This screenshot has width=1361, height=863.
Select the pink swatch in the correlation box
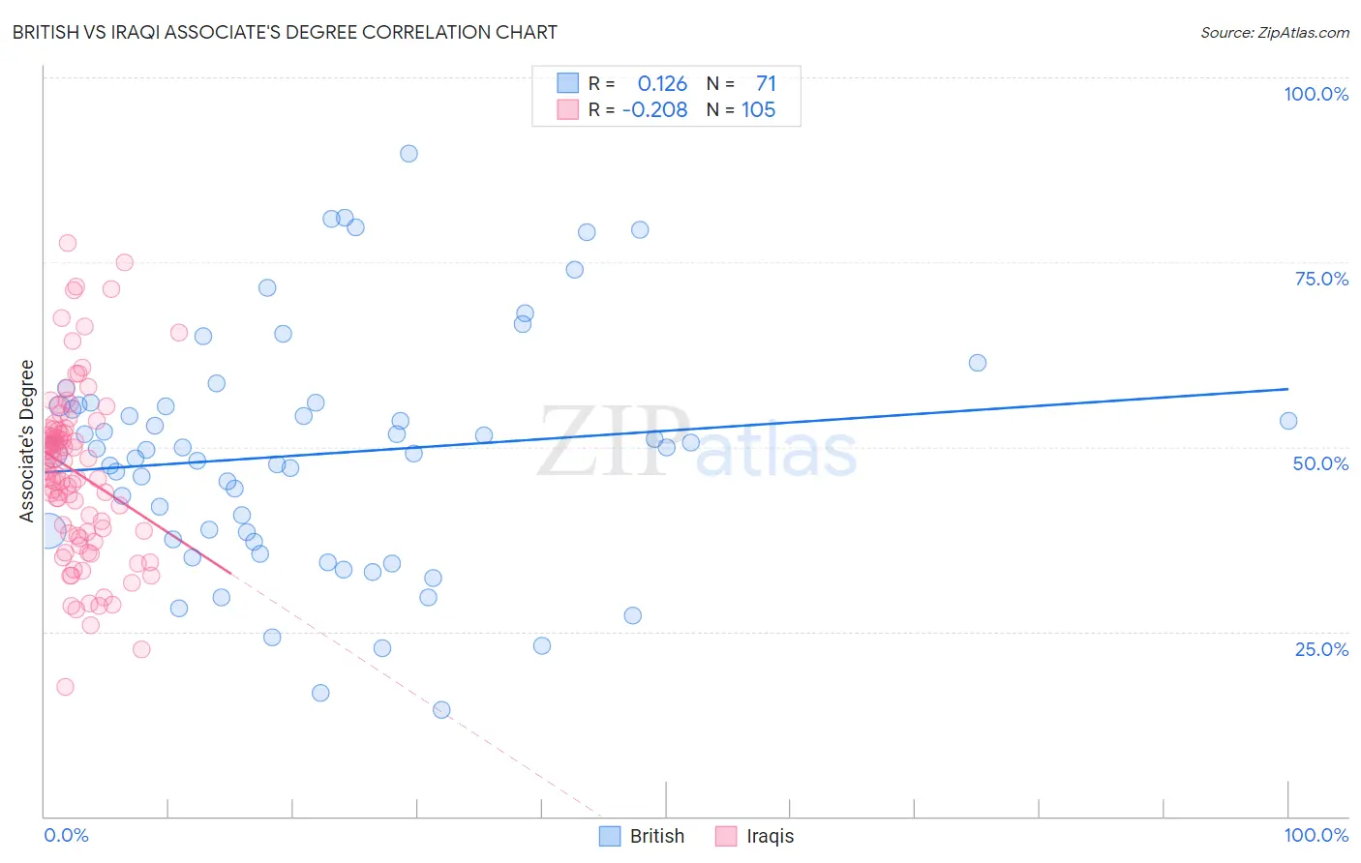(x=567, y=109)
